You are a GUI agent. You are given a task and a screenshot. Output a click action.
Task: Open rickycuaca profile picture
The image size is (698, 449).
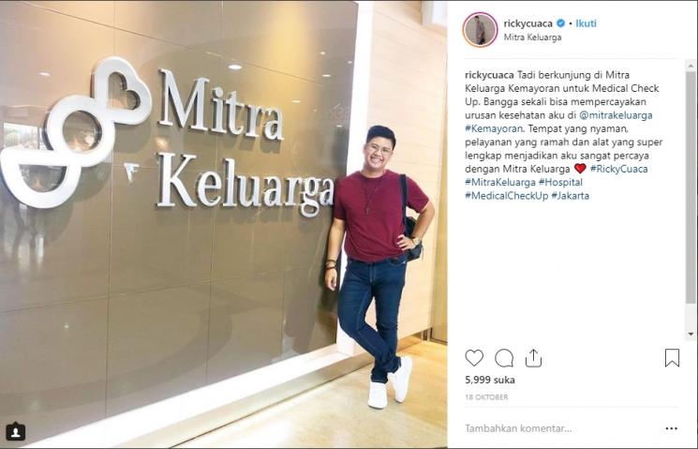click(481, 30)
